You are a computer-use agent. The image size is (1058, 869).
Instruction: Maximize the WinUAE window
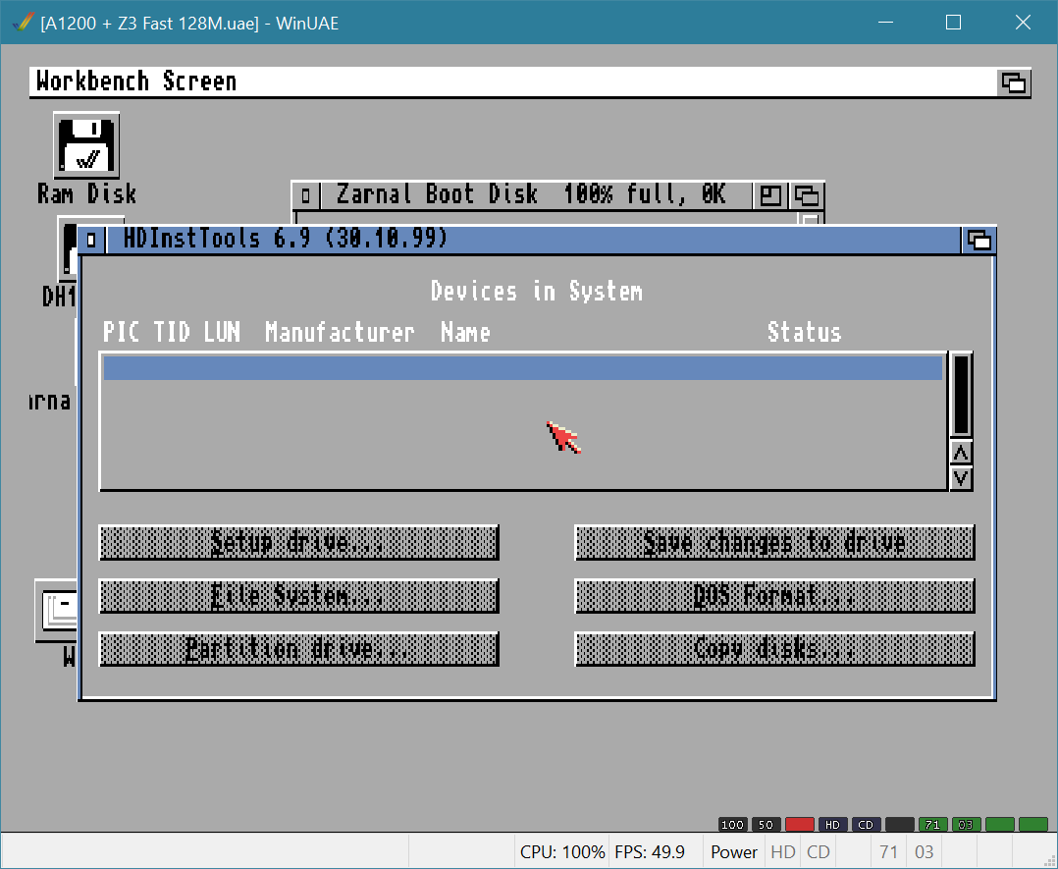pos(953,23)
